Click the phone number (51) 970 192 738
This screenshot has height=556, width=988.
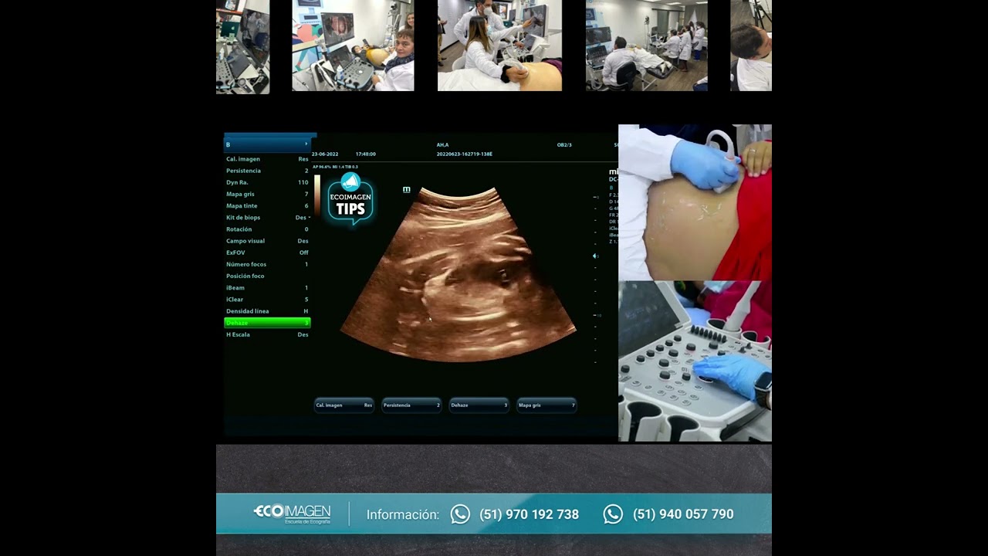[x=529, y=514]
